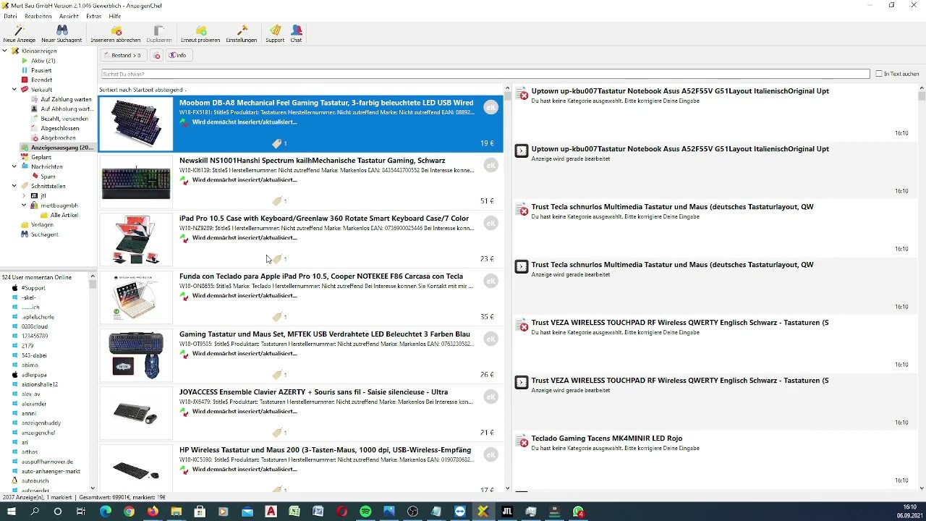Select chat user adlerpapa
The height and width of the screenshot is (521, 926).
[35, 375]
